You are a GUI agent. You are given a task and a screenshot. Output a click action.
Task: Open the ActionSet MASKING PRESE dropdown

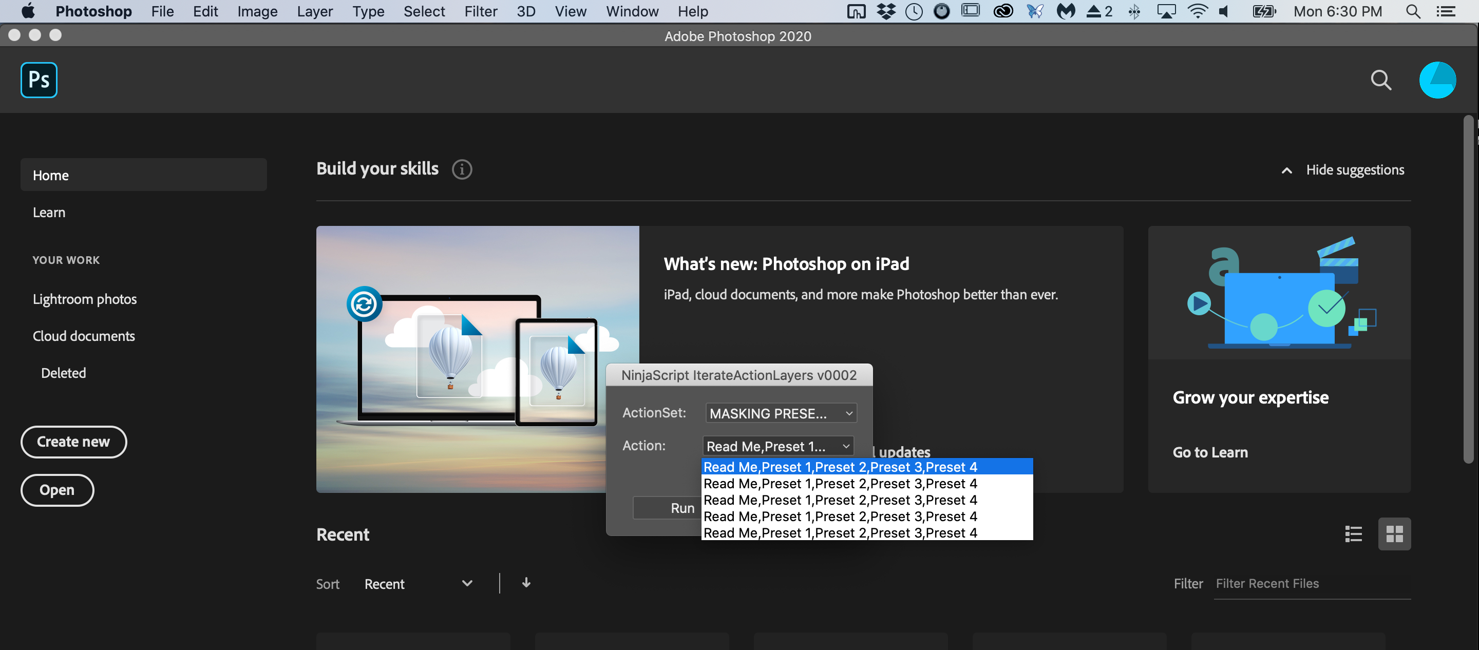[780, 413]
